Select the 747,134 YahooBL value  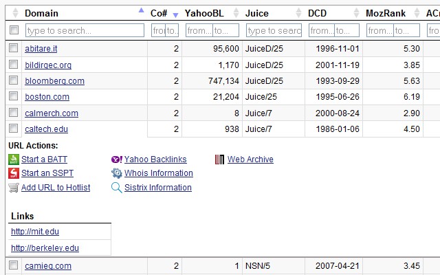coord(223,81)
